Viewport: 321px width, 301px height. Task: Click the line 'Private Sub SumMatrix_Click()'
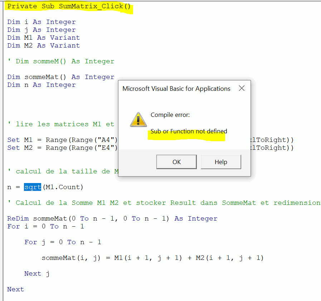point(69,6)
